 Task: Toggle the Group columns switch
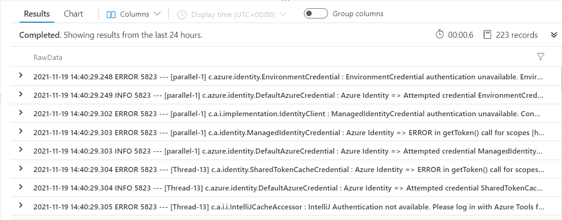pos(316,14)
